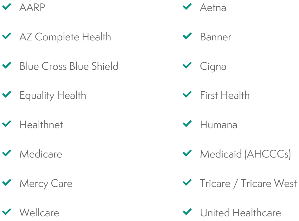299x221 pixels.
Task: Click the United Healthcare text
Action: [240, 212]
